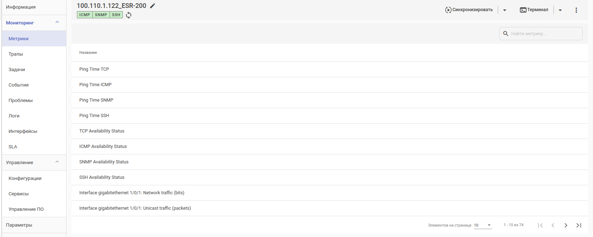The height and width of the screenshot is (237, 593).
Task: Click the refresh availability status icon
Action: tap(129, 15)
